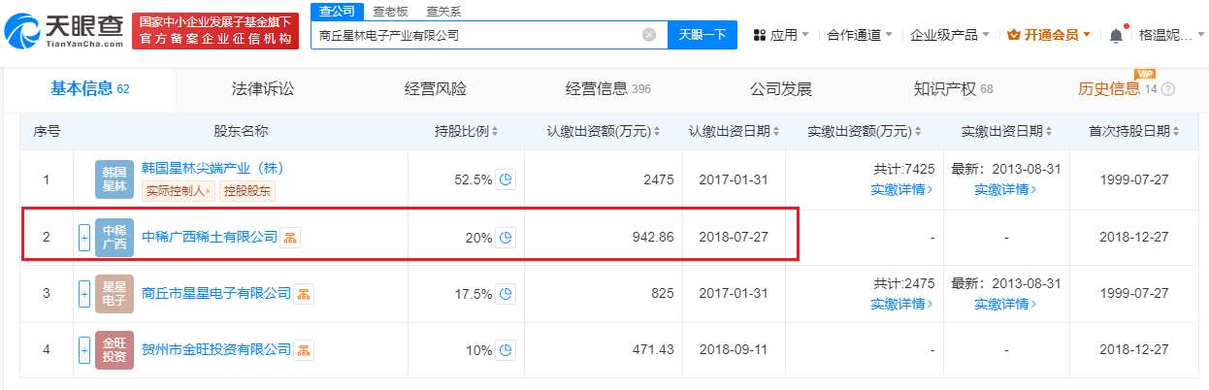The height and width of the screenshot is (390, 1209).
Task: Open the 格温妮 user account dropdown
Action: pos(1171,35)
